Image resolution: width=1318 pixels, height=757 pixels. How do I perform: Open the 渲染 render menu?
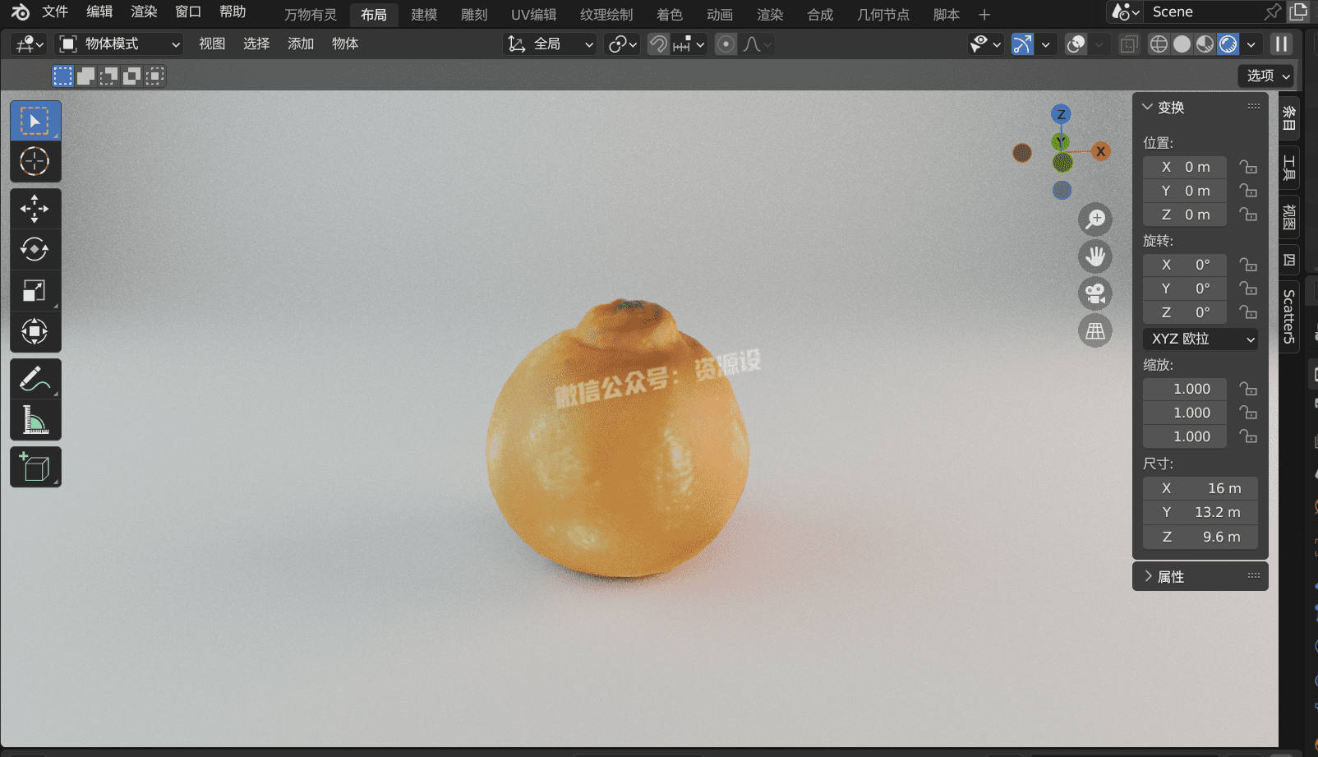144,12
